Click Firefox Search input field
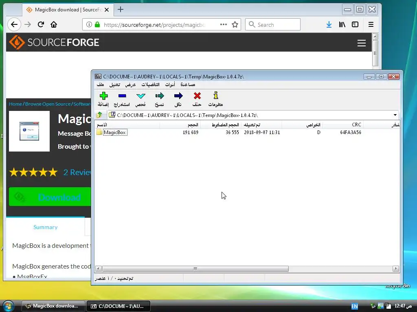The width and height of the screenshot is (417, 312). pyautogui.click(x=273, y=25)
